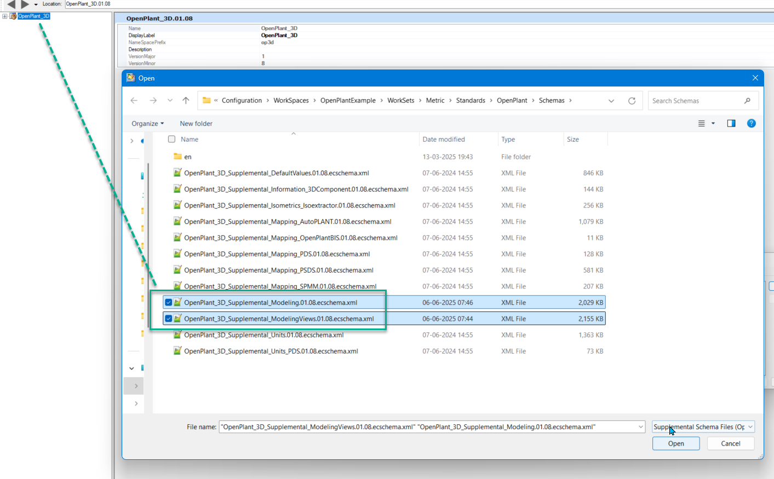Expand the Schemas breadcrumb chevron
The width and height of the screenshot is (774, 479).
570,101
